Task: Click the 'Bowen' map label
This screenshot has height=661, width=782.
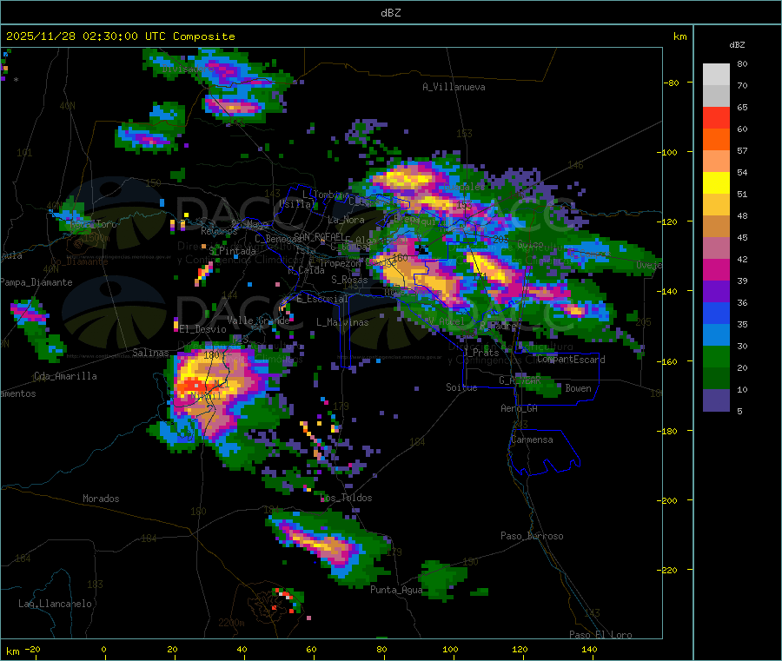Action: pos(578,388)
